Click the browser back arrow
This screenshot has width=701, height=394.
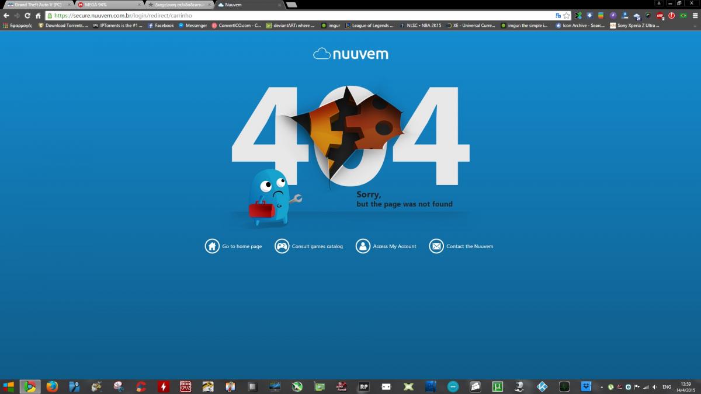click(6, 16)
